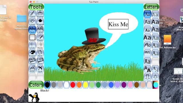Toggle italic text style in Letters
The width and height of the screenshot is (183, 103).
click(x=155, y=69)
